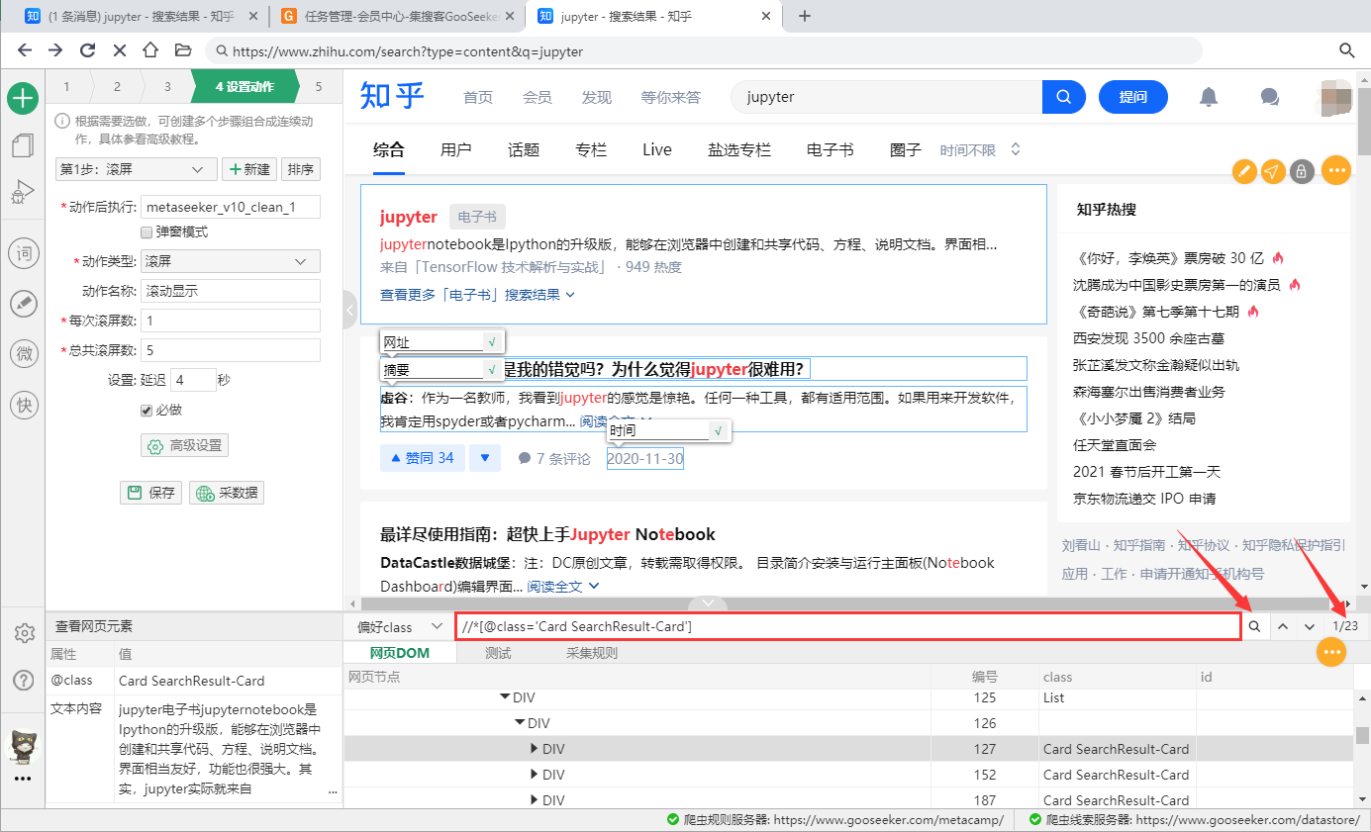Open Zhihu messages chat bubble
The image size is (1371, 832).
point(1269,97)
